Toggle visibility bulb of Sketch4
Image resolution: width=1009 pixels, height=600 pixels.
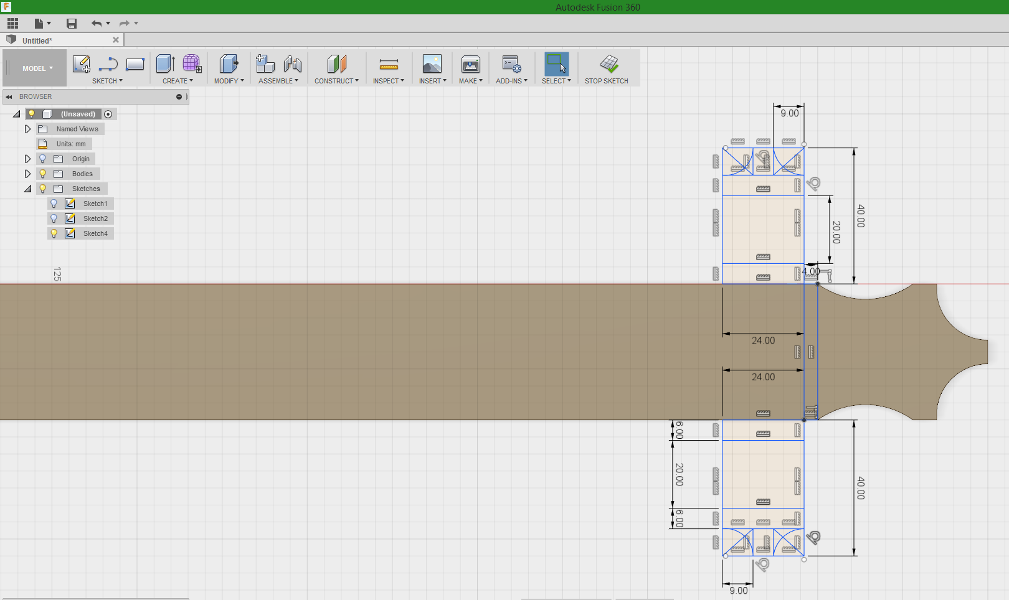tap(54, 233)
